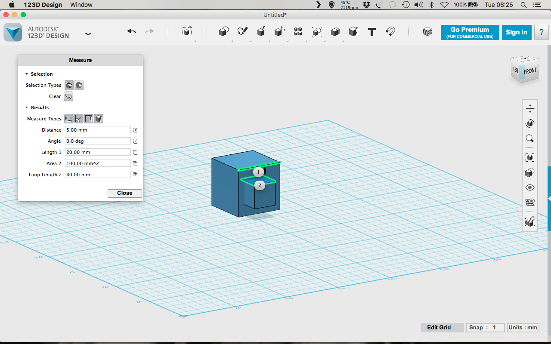Image resolution: width=551 pixels, height=344 pixels.
Task: Copy the Distance value to clipboard
Action: click(135, 130)
